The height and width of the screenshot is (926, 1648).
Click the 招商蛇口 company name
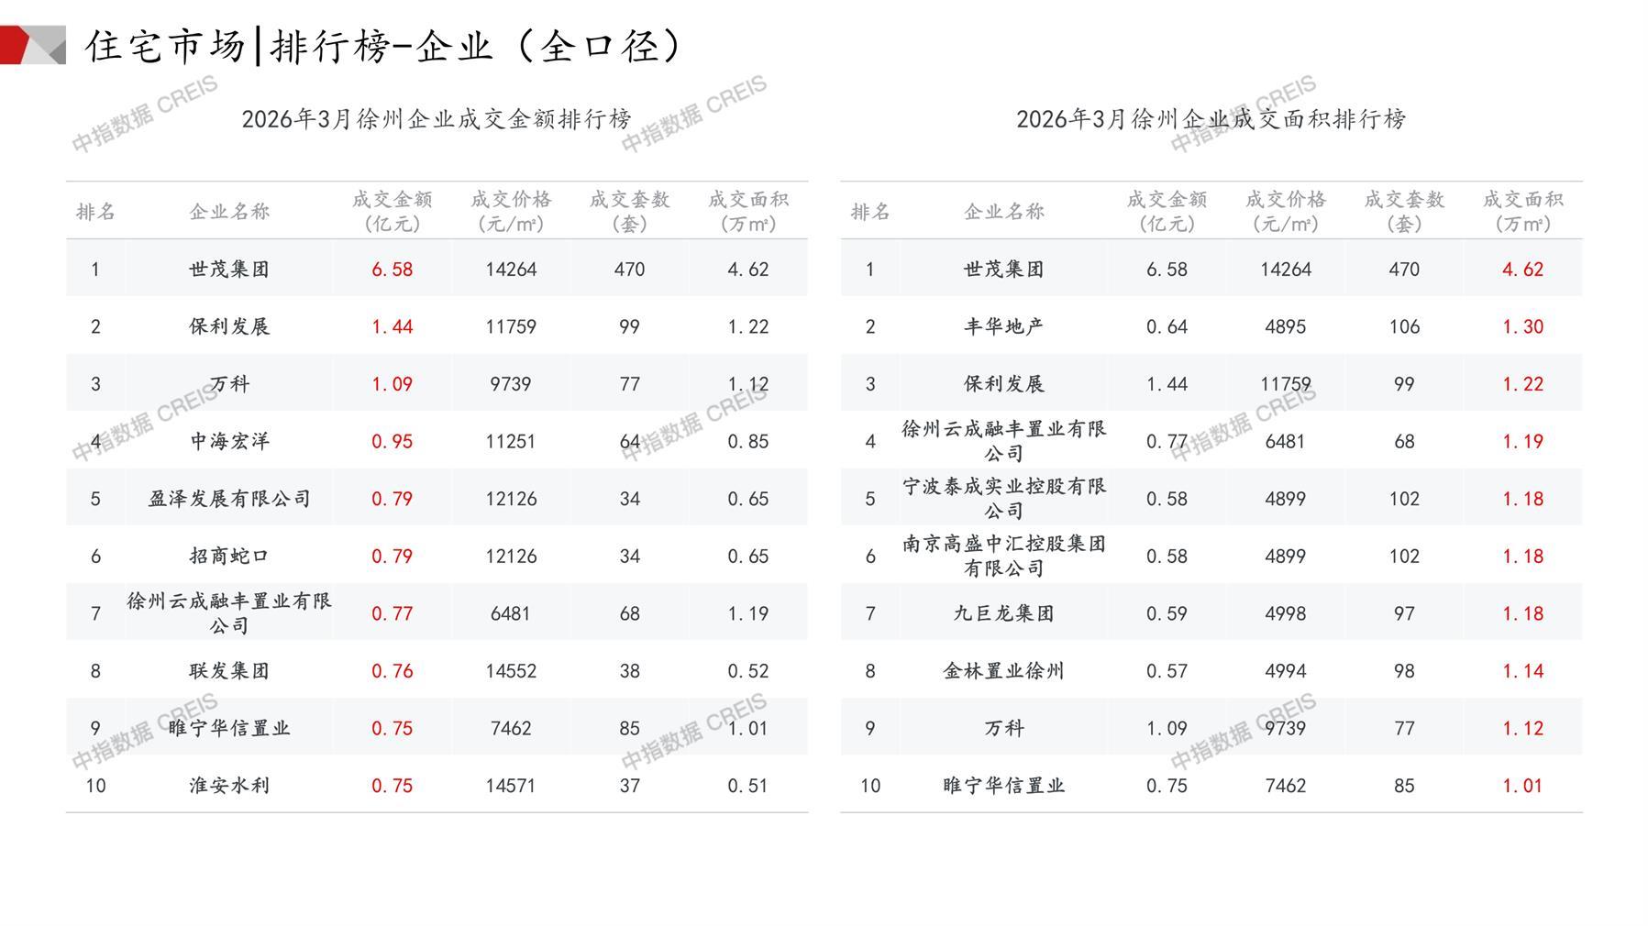229,557
